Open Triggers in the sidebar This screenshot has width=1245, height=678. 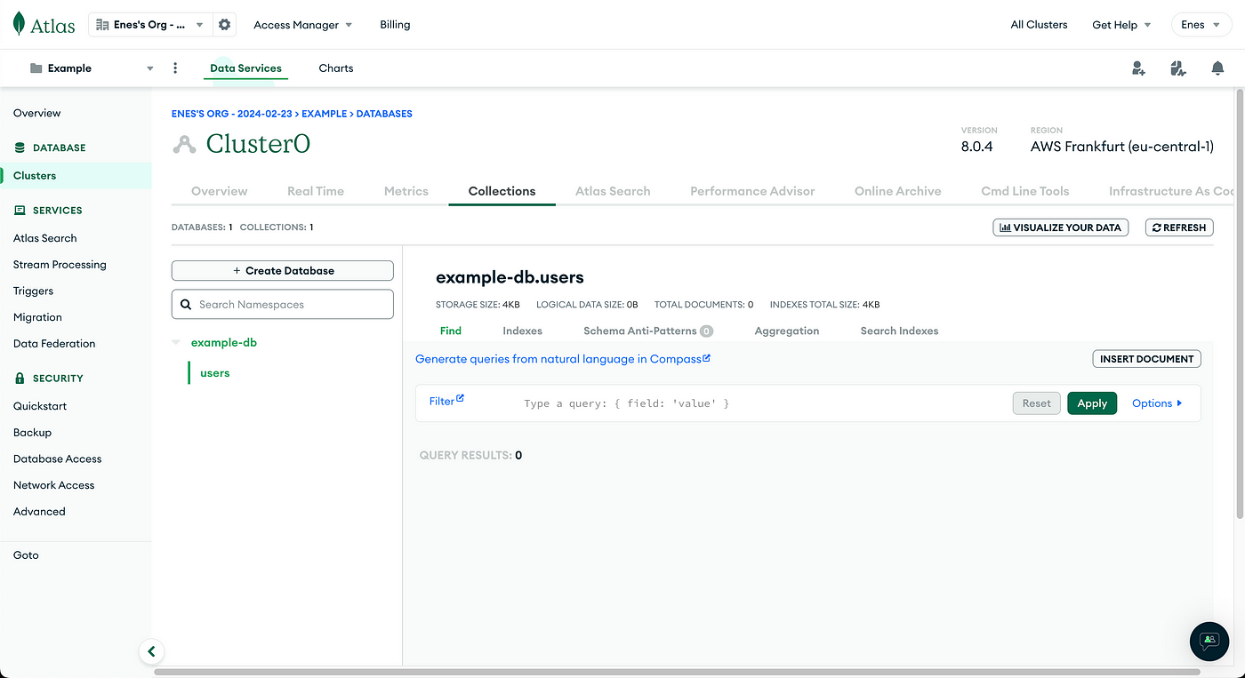pos(34,291)
